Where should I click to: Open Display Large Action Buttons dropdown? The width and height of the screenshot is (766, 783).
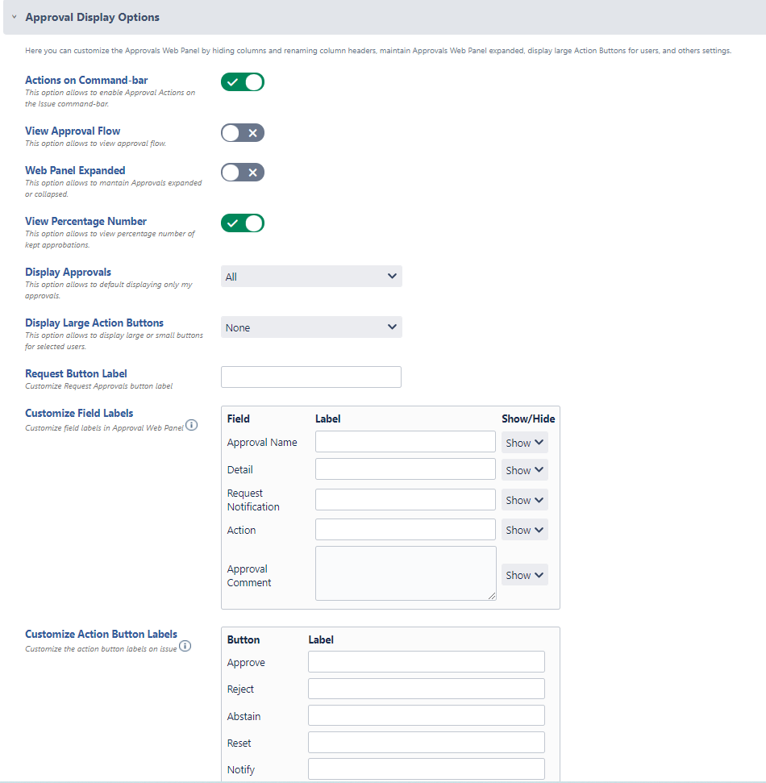311,327
